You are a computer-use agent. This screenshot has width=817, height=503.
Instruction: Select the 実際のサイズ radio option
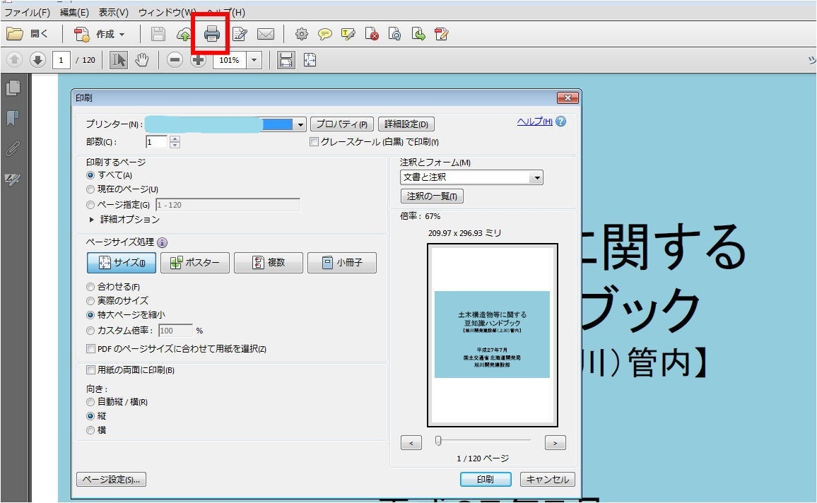[90, 301]
